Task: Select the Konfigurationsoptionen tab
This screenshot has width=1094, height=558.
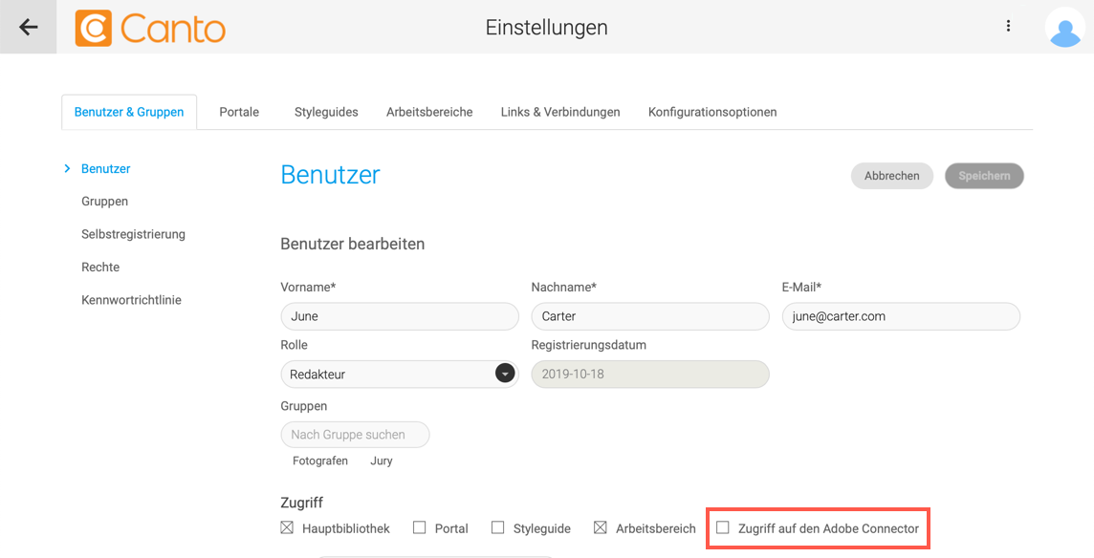Action: [712, 112]
